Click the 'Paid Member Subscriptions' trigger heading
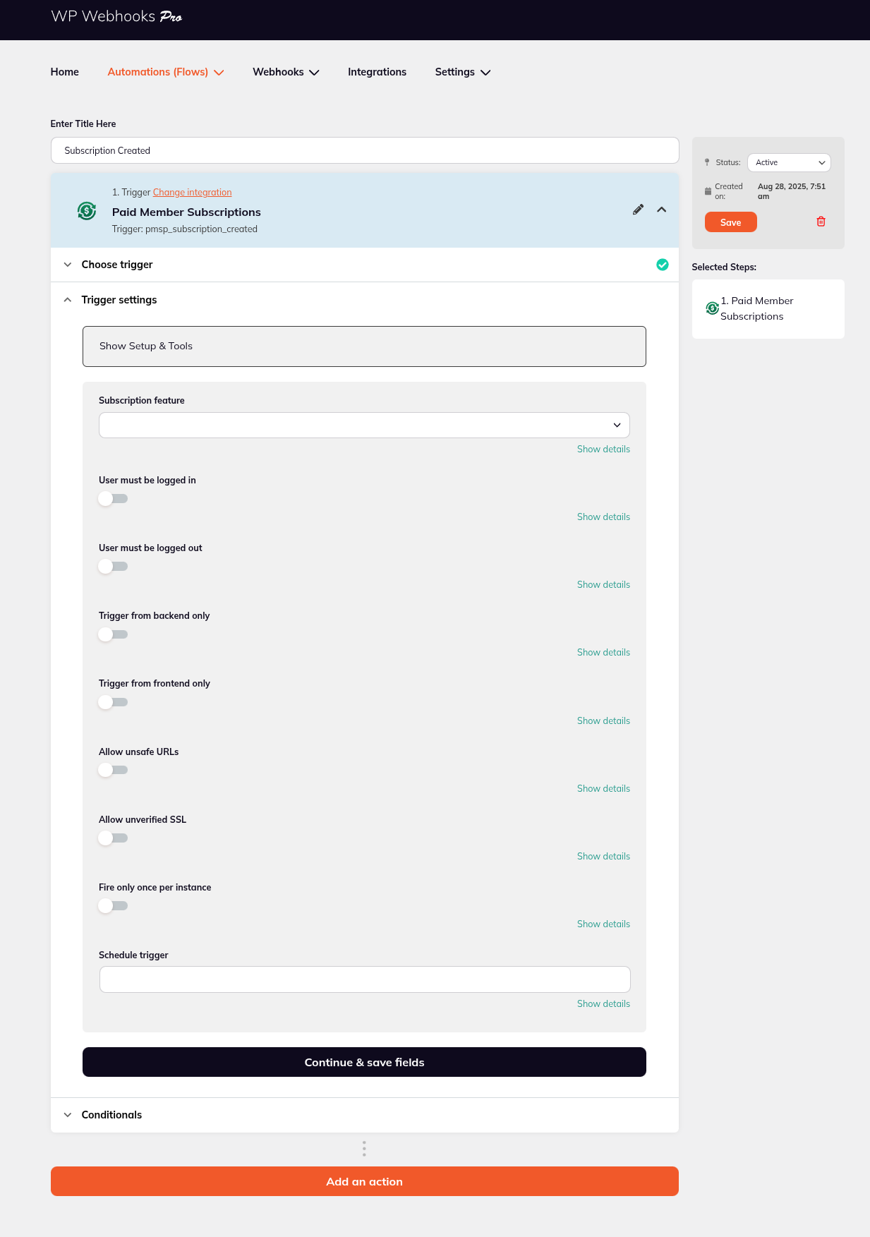Viewport: 870px width, 1237px height. 186,212
